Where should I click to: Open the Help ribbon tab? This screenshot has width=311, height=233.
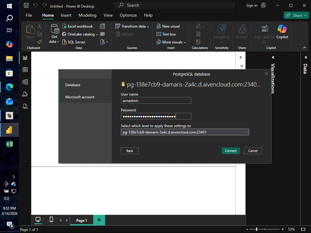coord(148,15)
